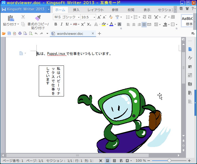Save the document with the floppy icon
The image size is (197, 164).
pos(9,34)
